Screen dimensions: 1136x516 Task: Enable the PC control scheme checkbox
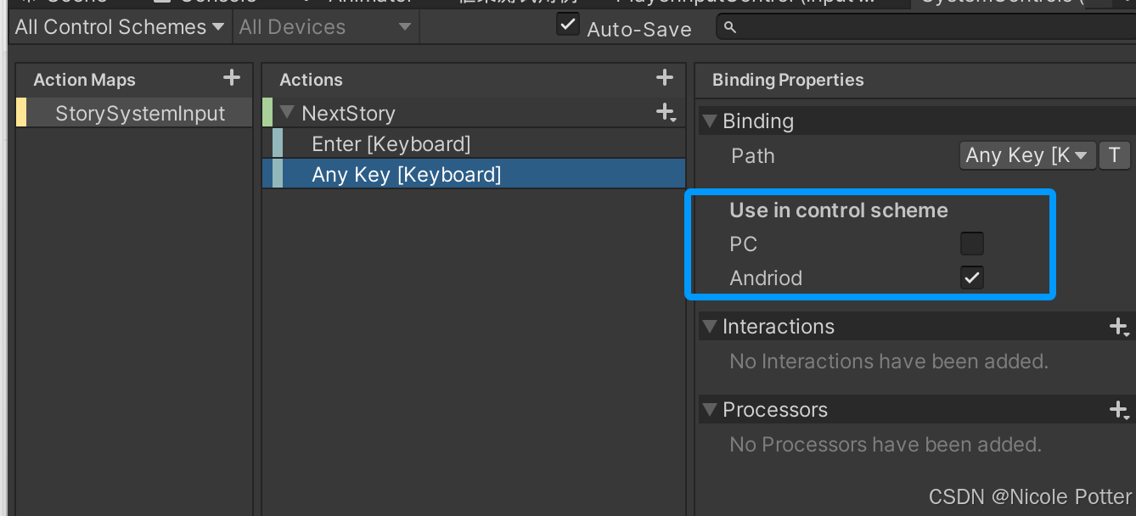971,244
